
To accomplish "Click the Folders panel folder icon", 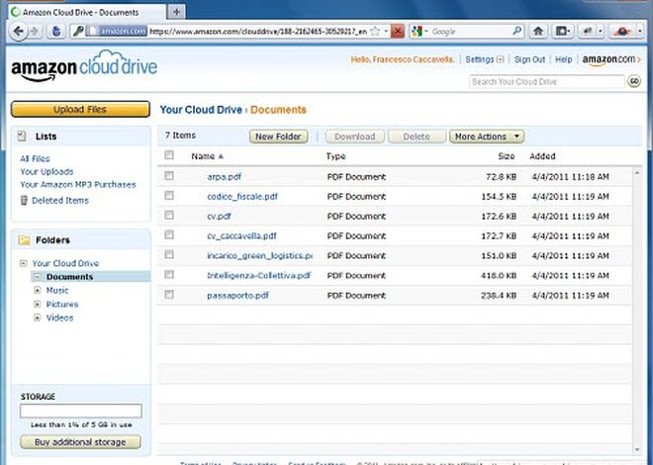I will click(x=24, y=240).
